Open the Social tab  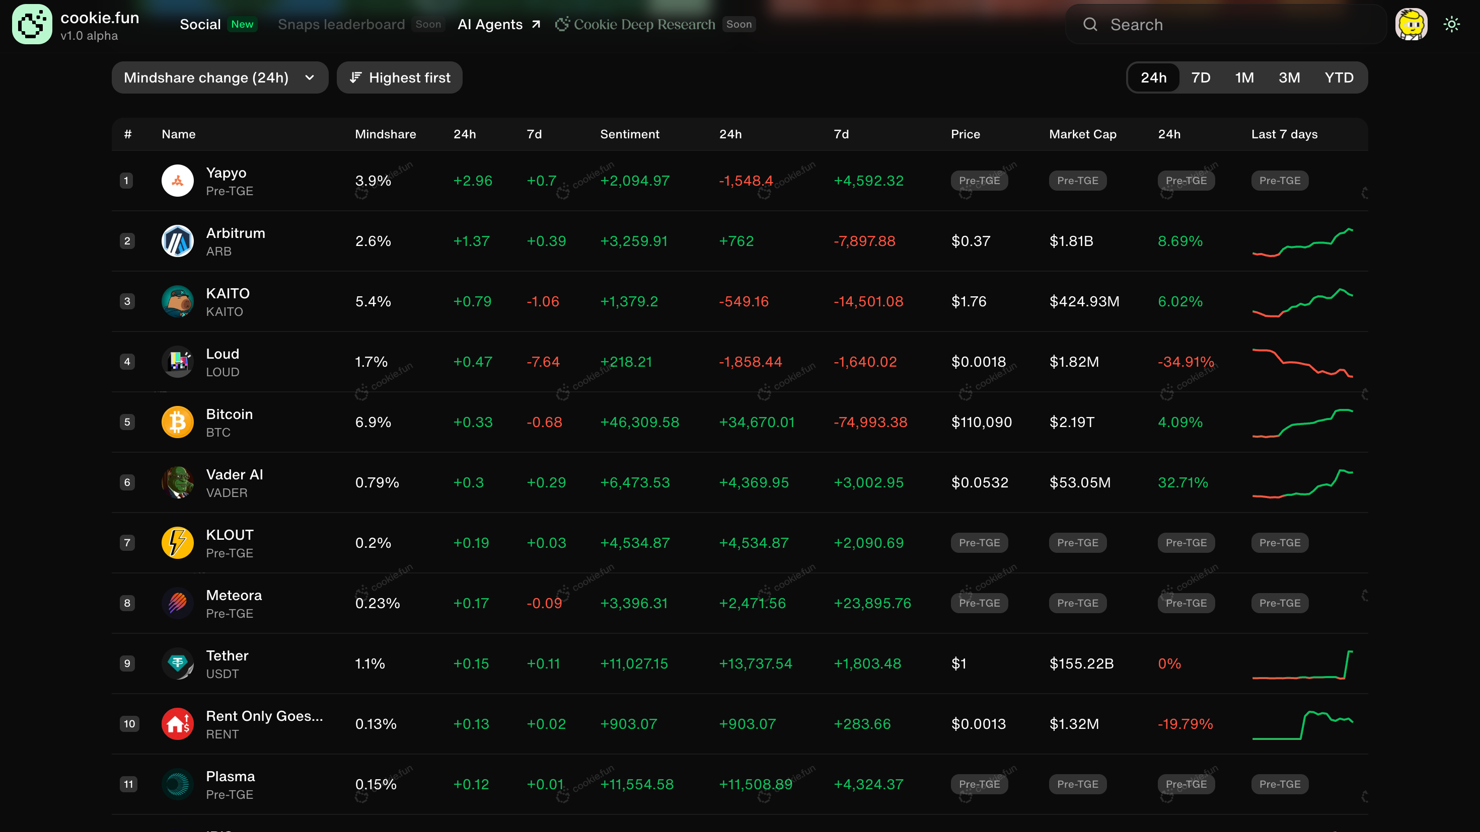pos(200,24)
